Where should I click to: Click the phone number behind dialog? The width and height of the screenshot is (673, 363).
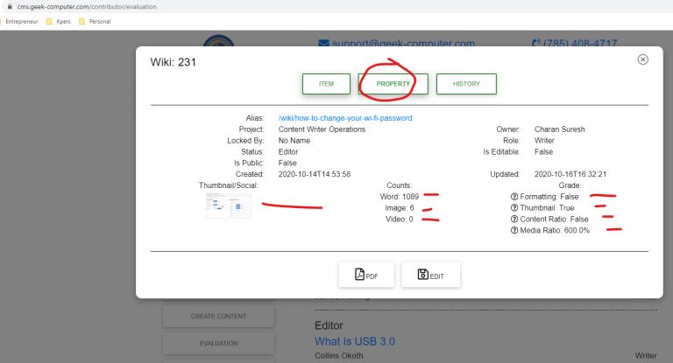(574, 43)
